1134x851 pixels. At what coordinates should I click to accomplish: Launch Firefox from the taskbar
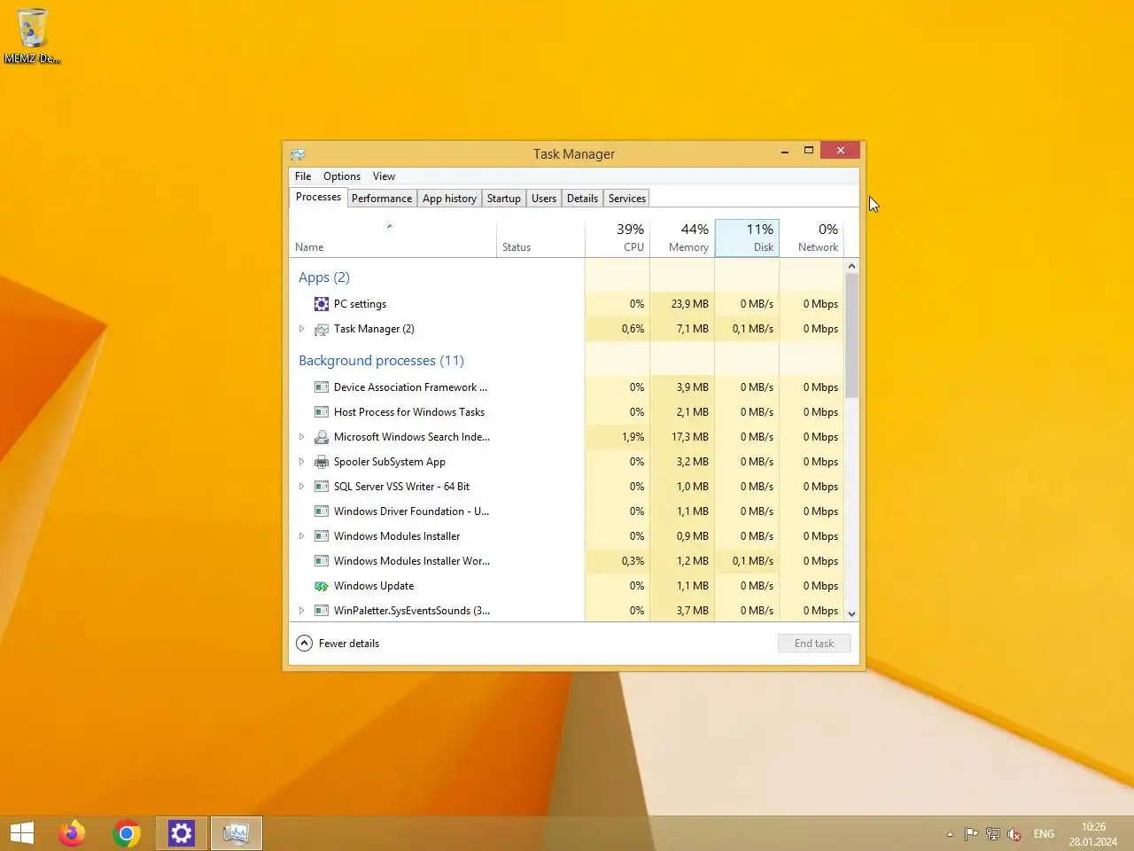(x=72, y=833)
